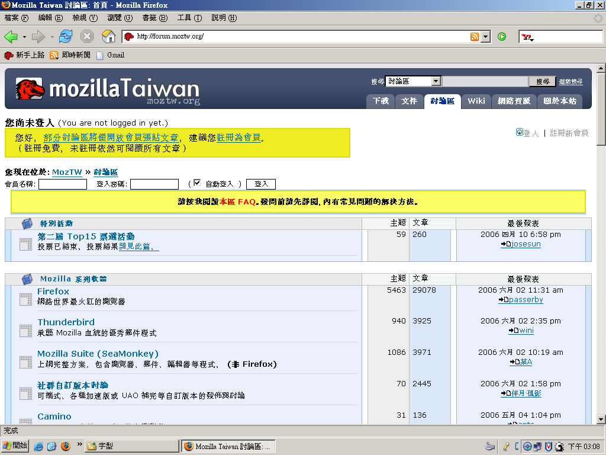The height and width of the screenshot is (455, 606).
Task: Toggle the 自動登入 auto-login checkbox
Action: click(198, 183)
